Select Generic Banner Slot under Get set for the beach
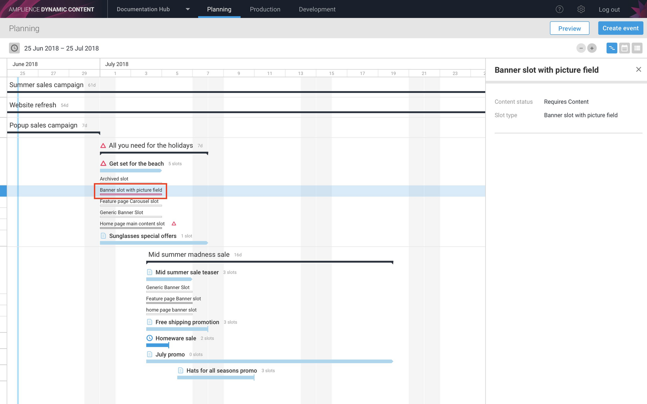Viewport: 647px width, 404px height. click(x=121, y=212)
